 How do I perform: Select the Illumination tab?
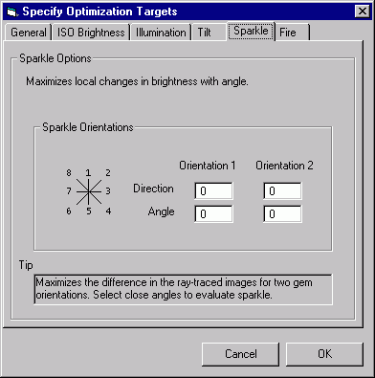(161, 33)
